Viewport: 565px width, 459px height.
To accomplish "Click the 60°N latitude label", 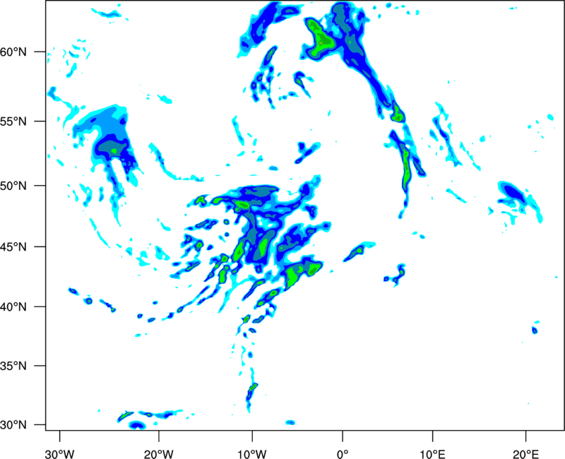I will point(13,52).
